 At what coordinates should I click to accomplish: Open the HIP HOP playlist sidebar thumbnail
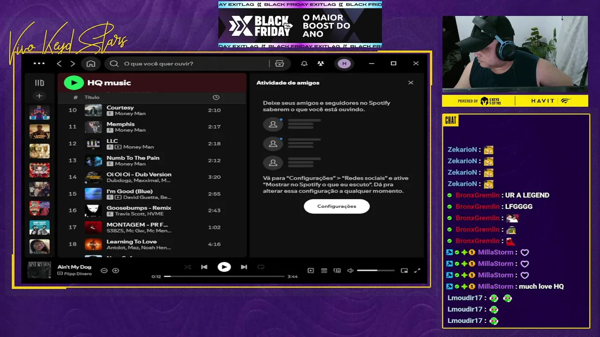pos(39,227)
